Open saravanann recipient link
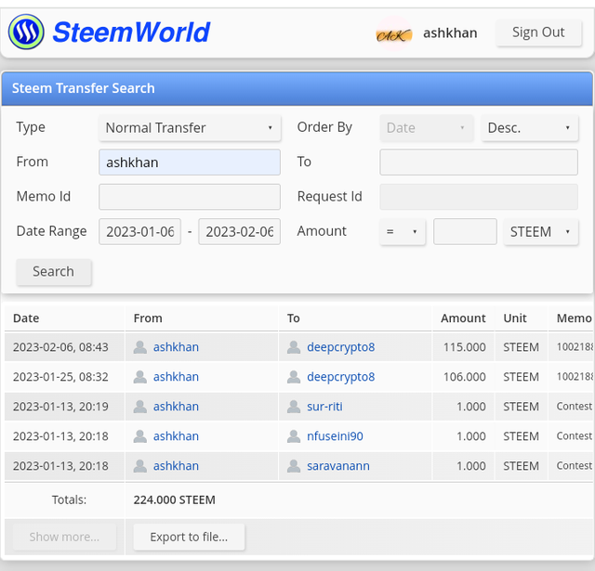Screen dimensions: 595x571 (x=338, y=466)
